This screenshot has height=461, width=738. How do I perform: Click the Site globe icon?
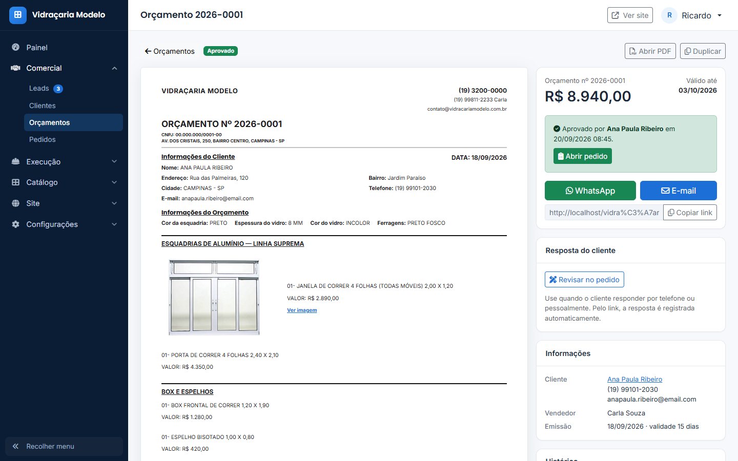[16, 203]
